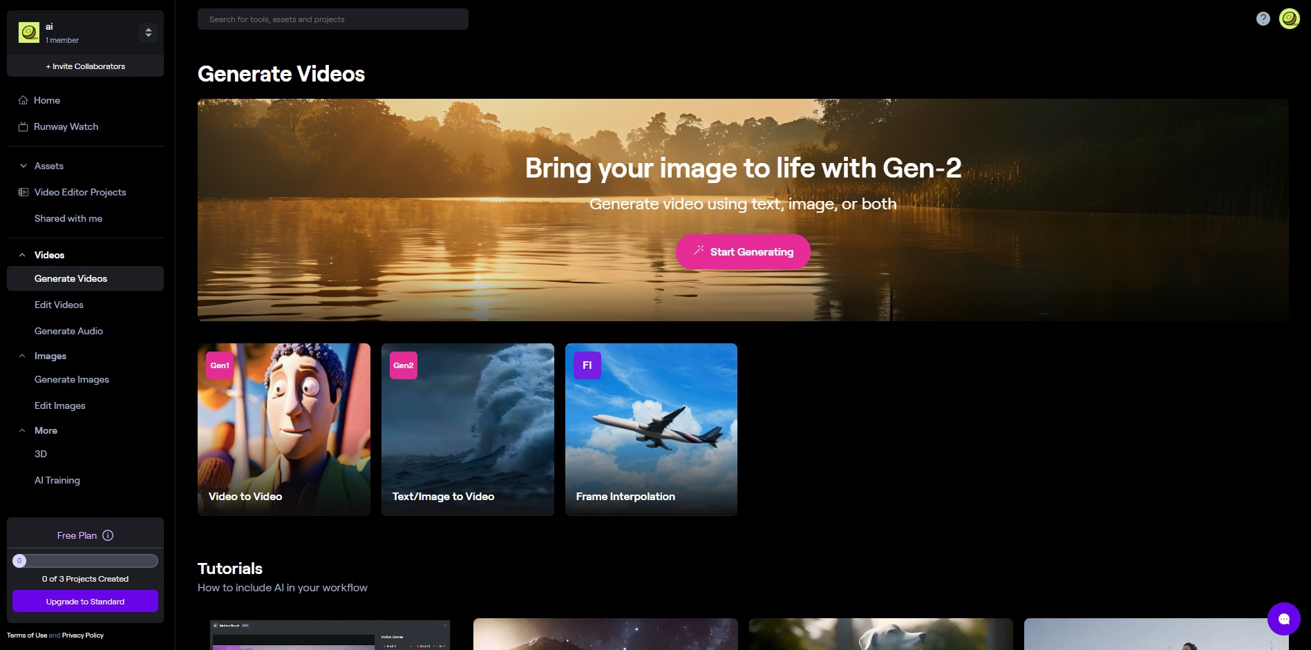Click the help question mark icon
The height and width of the screenshot is (650, 1311).
tap(1263, 19)
